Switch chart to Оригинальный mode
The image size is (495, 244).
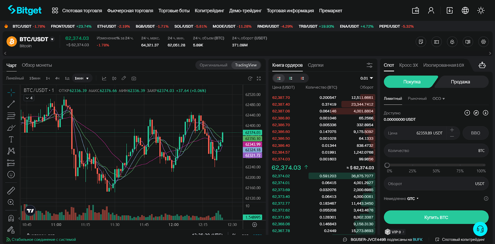[213, 65]
